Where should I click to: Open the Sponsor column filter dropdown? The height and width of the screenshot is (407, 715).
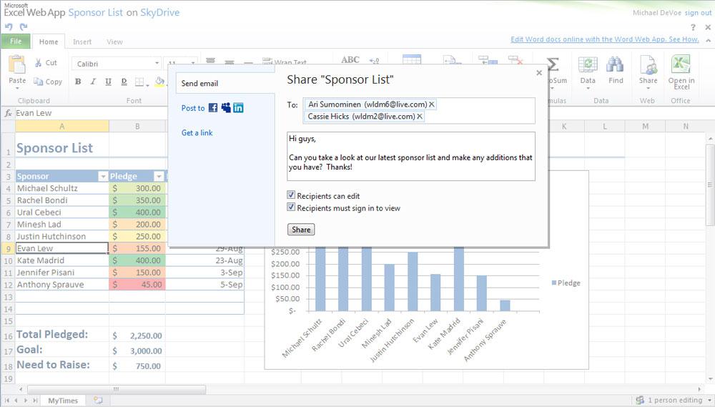click(102, 177)
